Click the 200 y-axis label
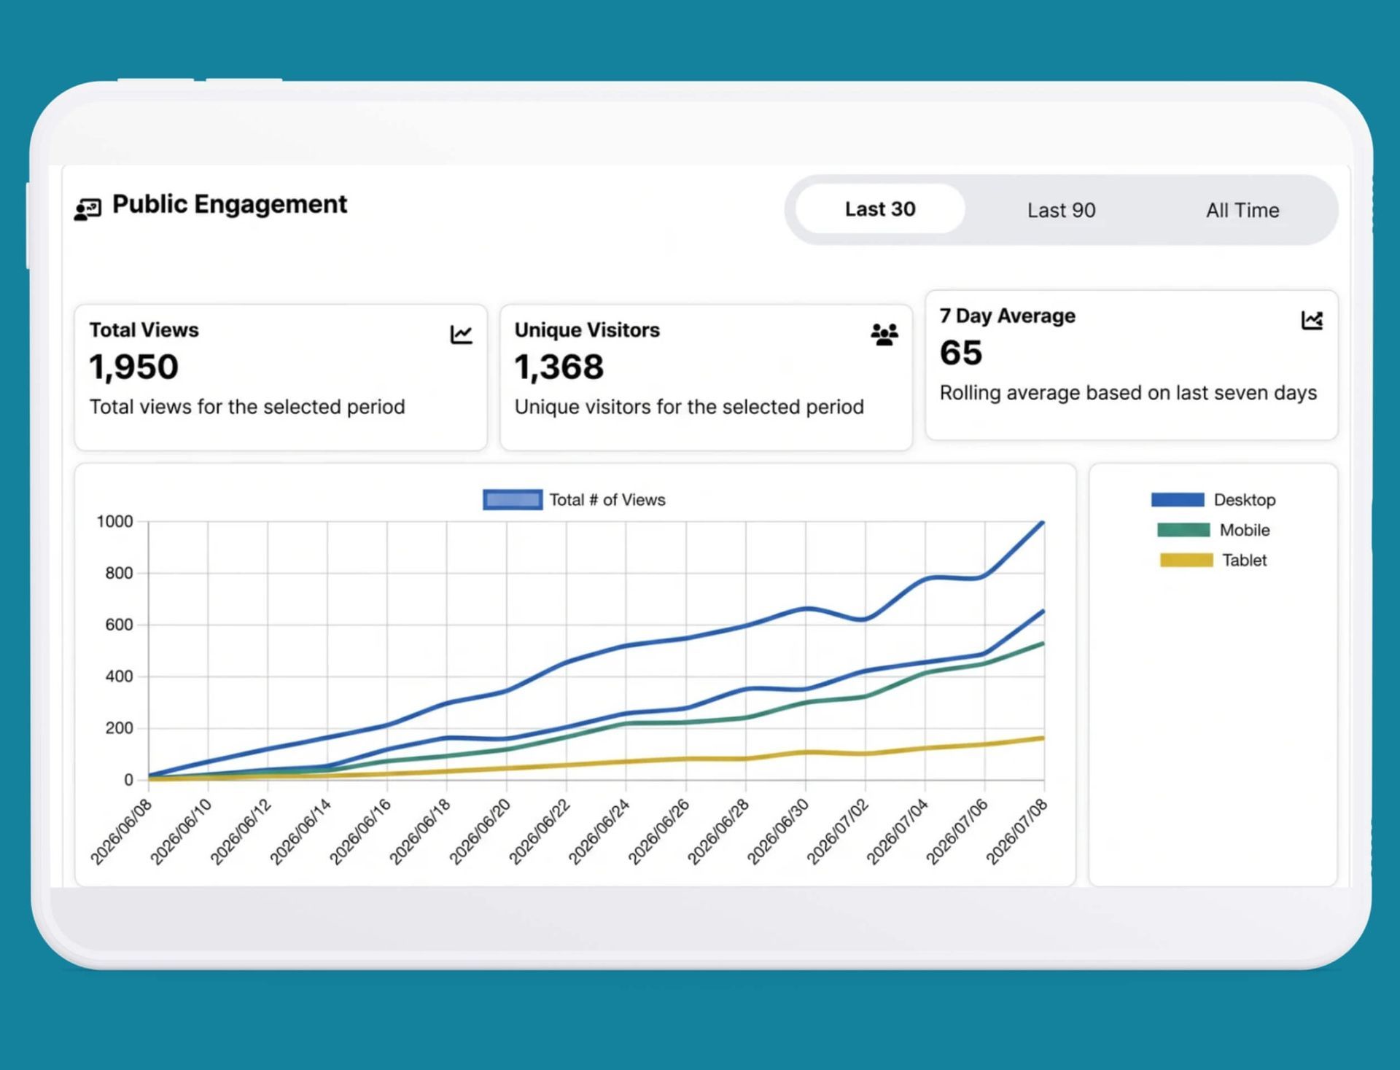Screen dimensions: 1400x1070 (119, 728)
